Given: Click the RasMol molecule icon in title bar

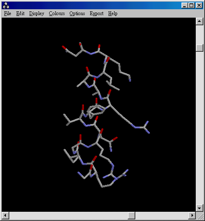Looking at the screenshot, I should (x=6, y=5).
